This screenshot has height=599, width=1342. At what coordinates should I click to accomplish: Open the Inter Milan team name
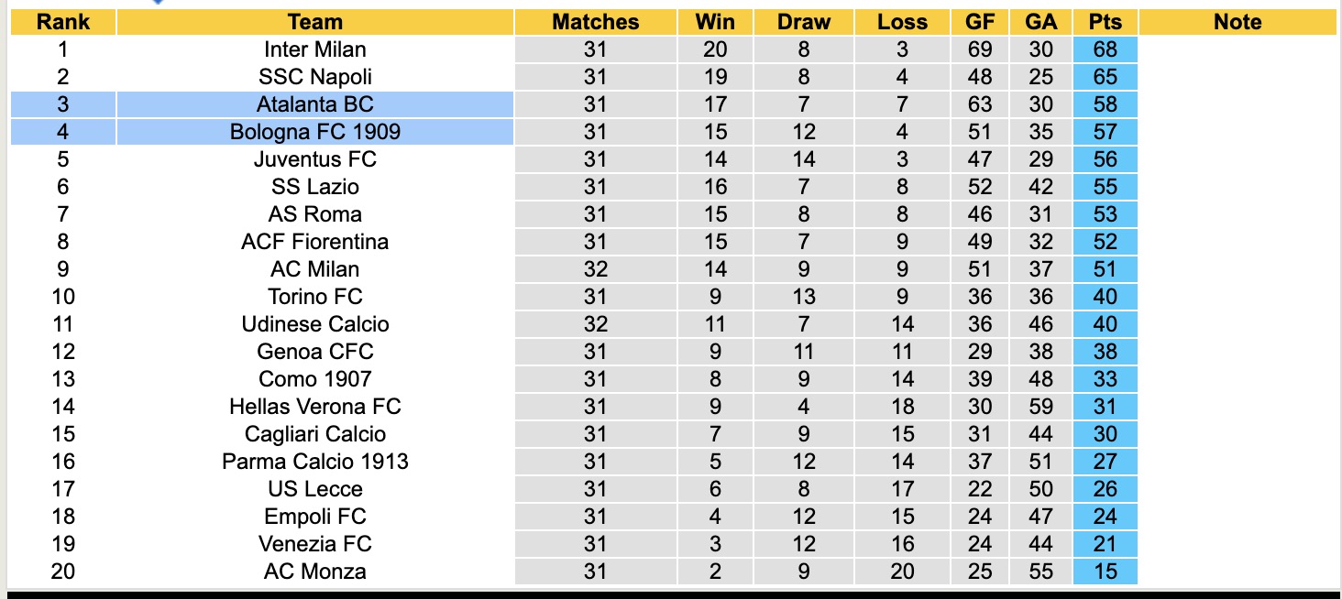coord(314,49)
